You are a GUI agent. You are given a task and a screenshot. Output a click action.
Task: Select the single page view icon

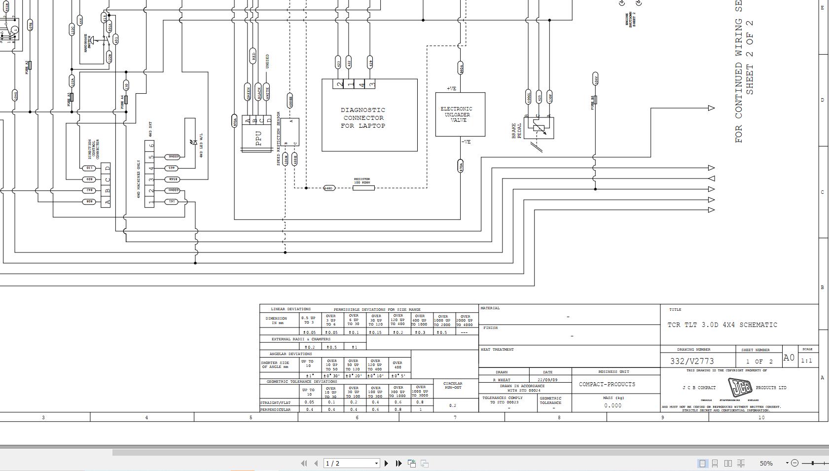coord(702,463)
